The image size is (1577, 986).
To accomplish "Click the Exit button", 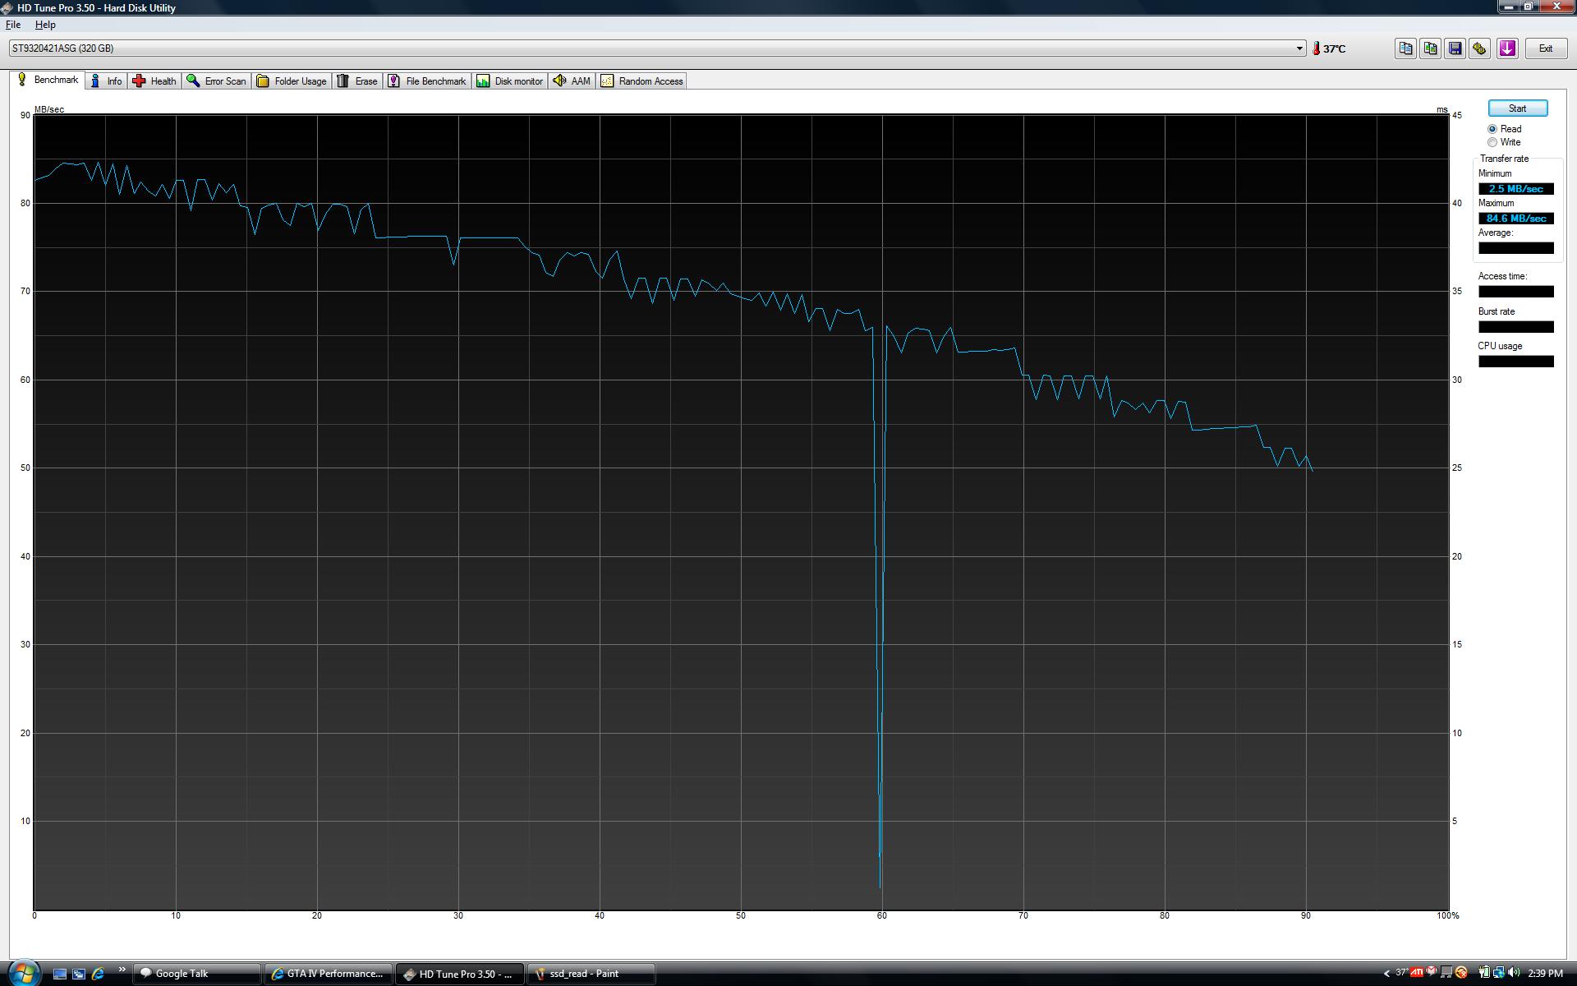I will (x=1545, y=48).
